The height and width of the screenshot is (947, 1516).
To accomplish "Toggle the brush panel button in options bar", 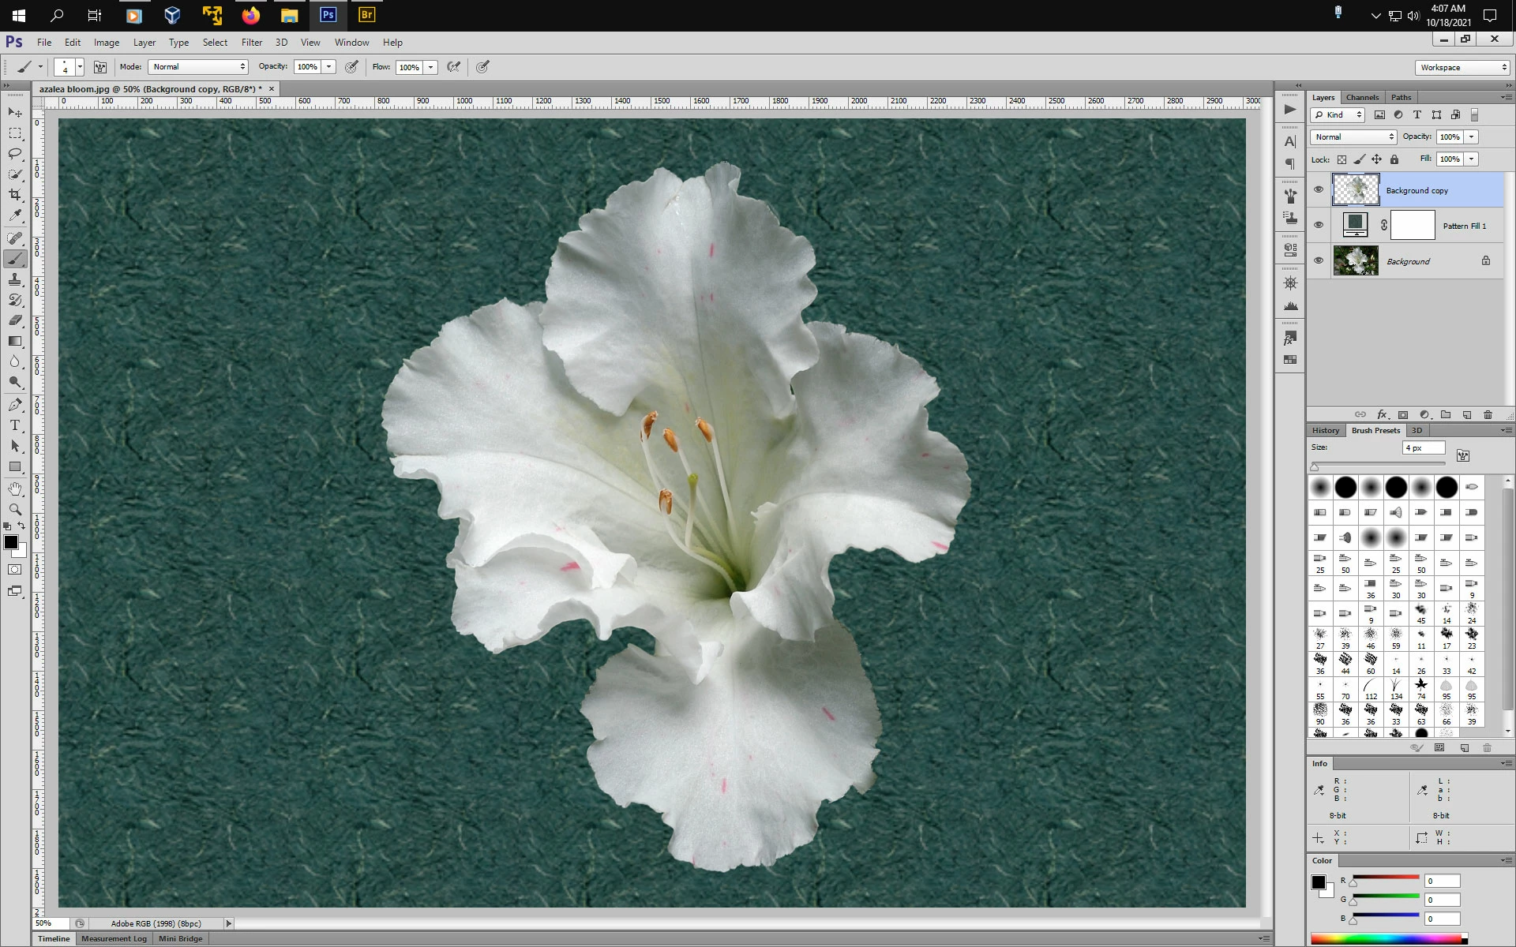I will [x=100, y=67].
